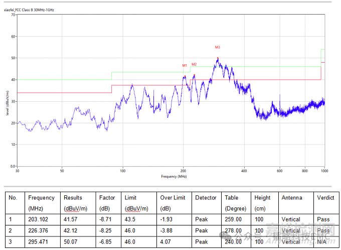Click the Antenna column header
The height and width of the screenshot is (250, 341).
291,197
